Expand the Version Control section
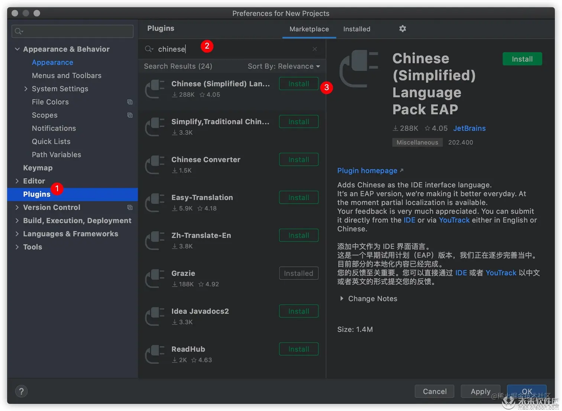The height and width of the screenshot is (411, 562). click(17, 207)
